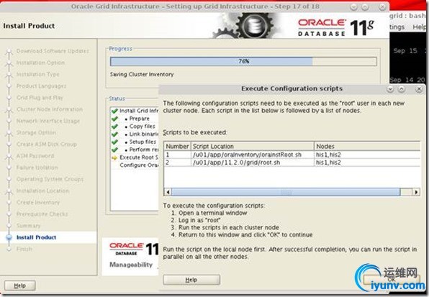This screenshot has width=429, height=297.
Task: Click green checkmark next to Perform remote operations
Action: tap(114, 150)
